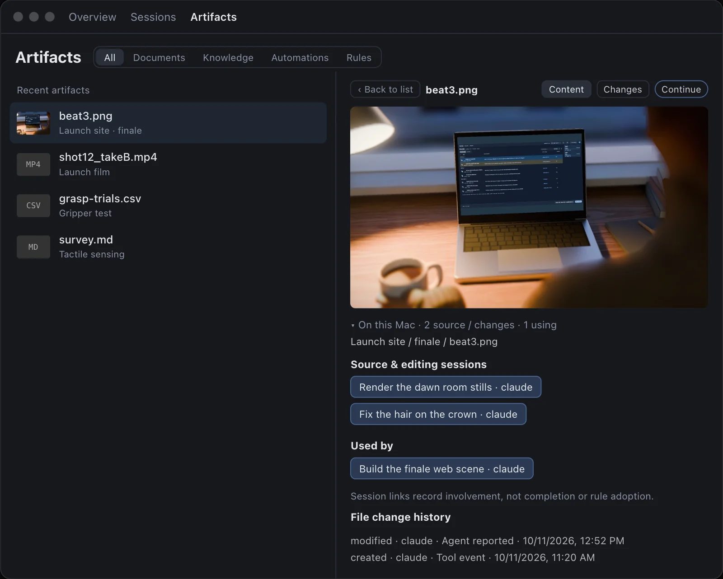Open Fix the hair on the crown session

pyautogui.click(x=438, y=414)
